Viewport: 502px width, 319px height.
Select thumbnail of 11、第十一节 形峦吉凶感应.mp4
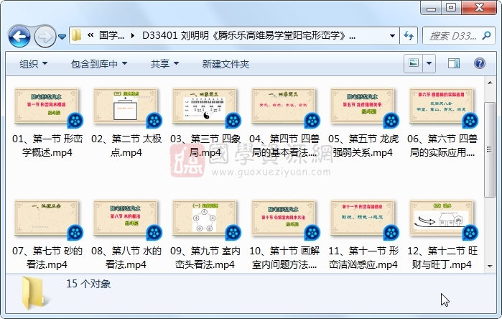pos(363,219)
